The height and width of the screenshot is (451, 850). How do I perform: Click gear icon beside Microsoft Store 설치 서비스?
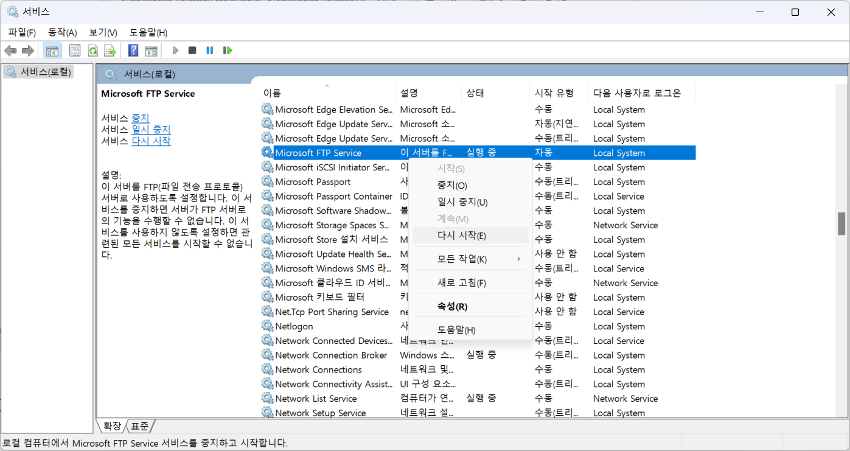click(267, 239)
